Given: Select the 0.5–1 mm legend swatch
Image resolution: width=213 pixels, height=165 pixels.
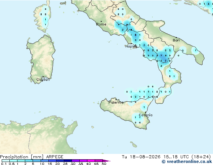Looking at the screenshot, I should coord(13,161).
